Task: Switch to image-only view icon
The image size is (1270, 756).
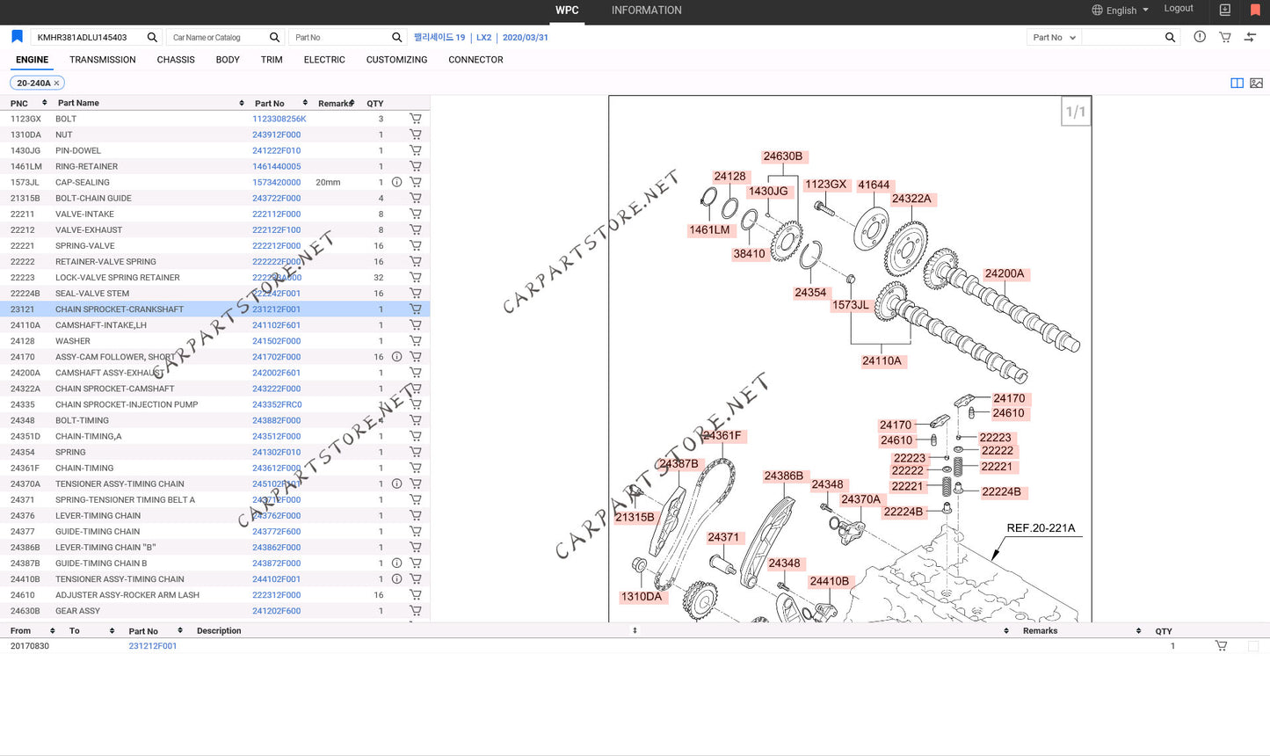Action: pyautogui.click(x=1256, y=83)
